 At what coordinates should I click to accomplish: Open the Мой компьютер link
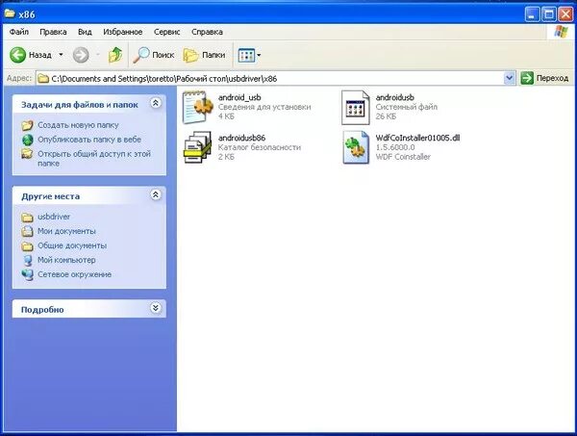click(x=66, y=260)
